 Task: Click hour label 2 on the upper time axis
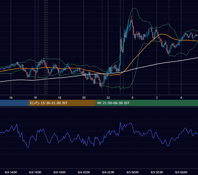[157, 98]
